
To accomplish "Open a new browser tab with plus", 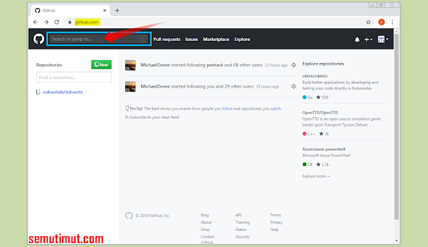I will coord(117,11).
